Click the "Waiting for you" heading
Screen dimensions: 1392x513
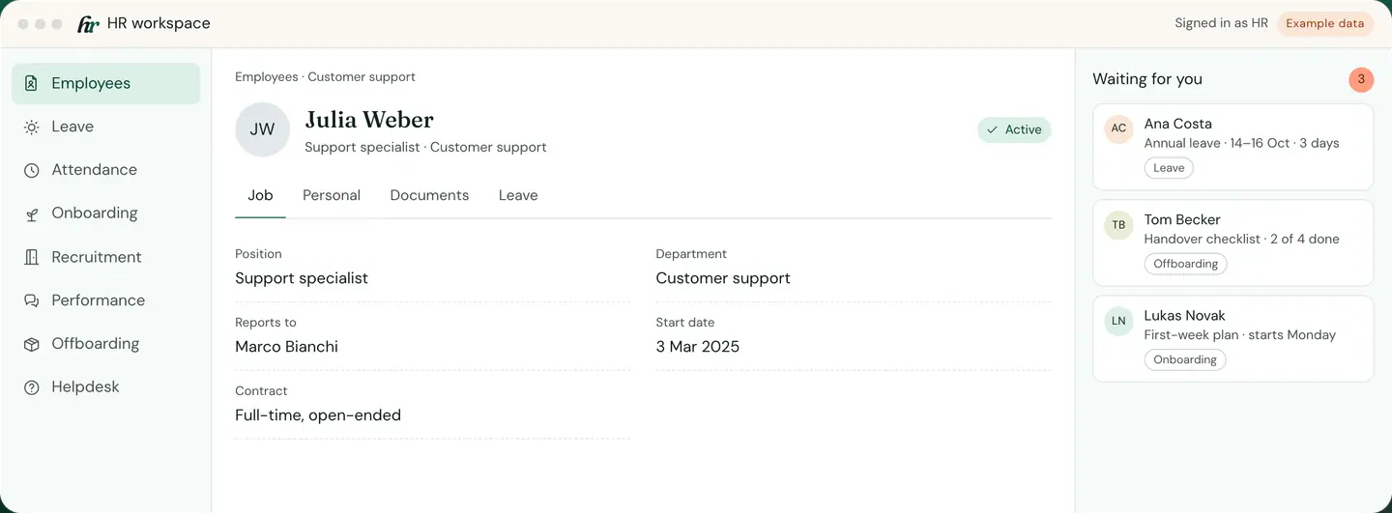point(1147,79)
